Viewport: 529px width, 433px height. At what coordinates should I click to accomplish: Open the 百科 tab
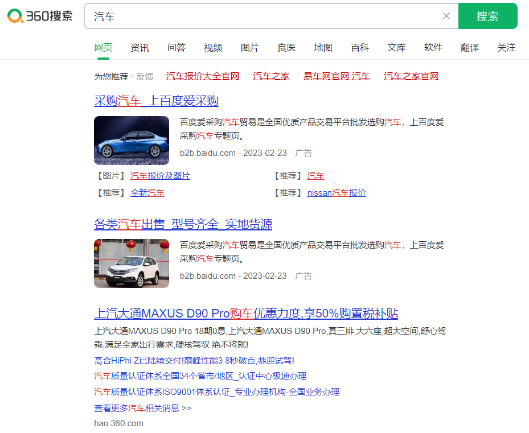point(359,48)
